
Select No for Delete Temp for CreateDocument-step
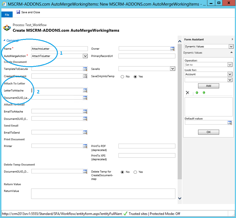click(122, 172)
